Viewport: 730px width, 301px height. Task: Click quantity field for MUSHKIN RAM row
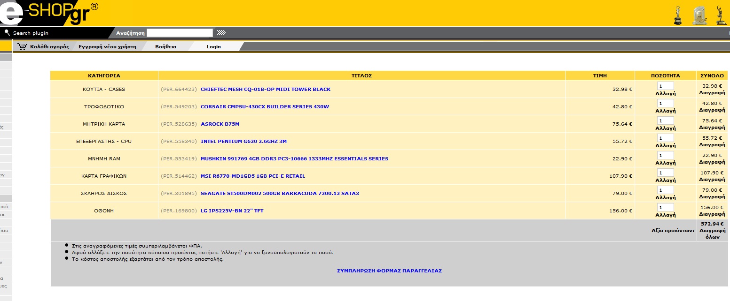666,155
